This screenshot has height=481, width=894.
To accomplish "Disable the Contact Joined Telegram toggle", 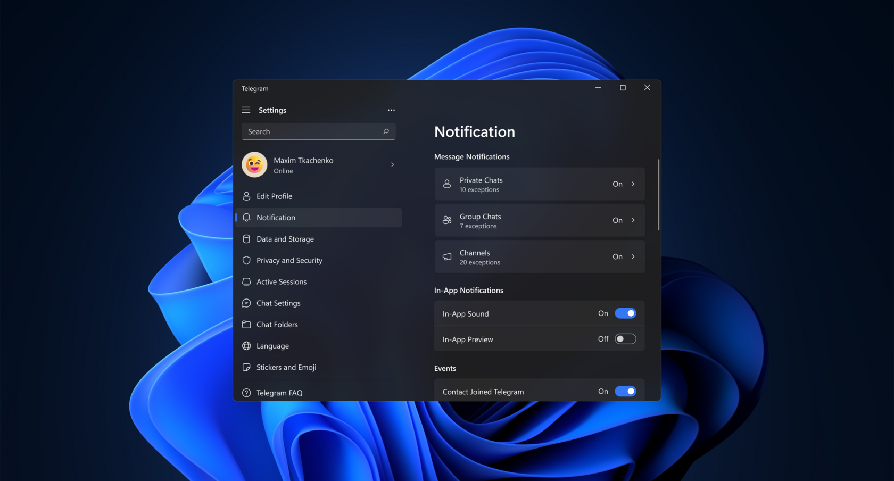I will click(625, 392).
